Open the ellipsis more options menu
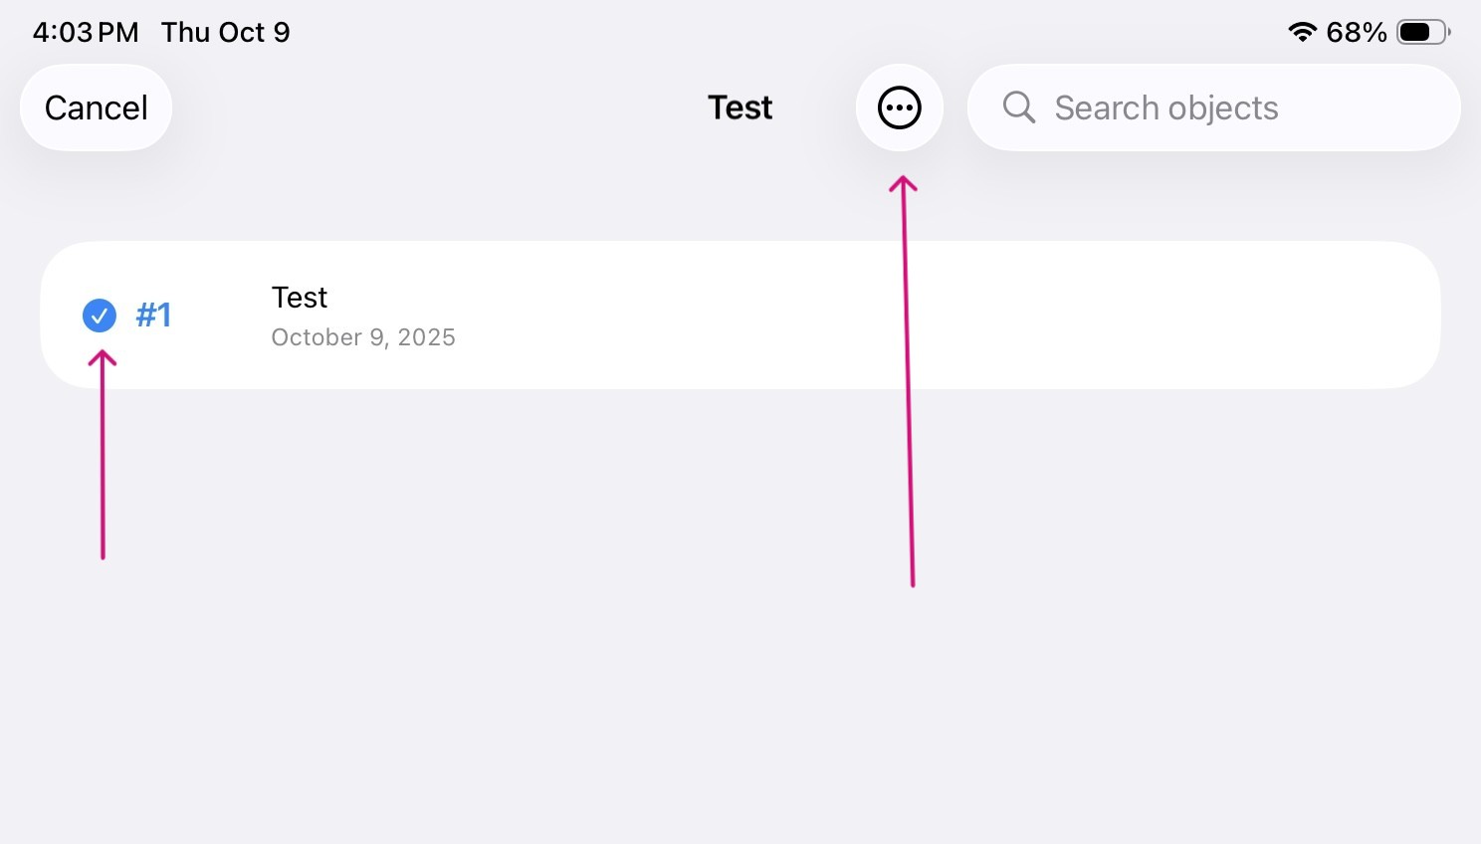 pos(899,107)
